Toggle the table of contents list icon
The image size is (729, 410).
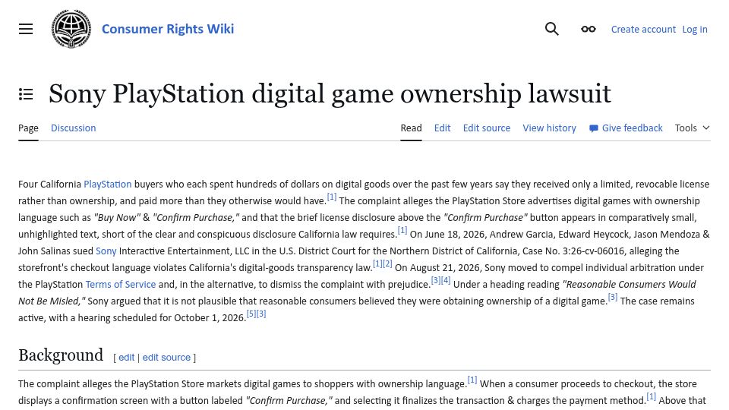(x=26, y=94)
